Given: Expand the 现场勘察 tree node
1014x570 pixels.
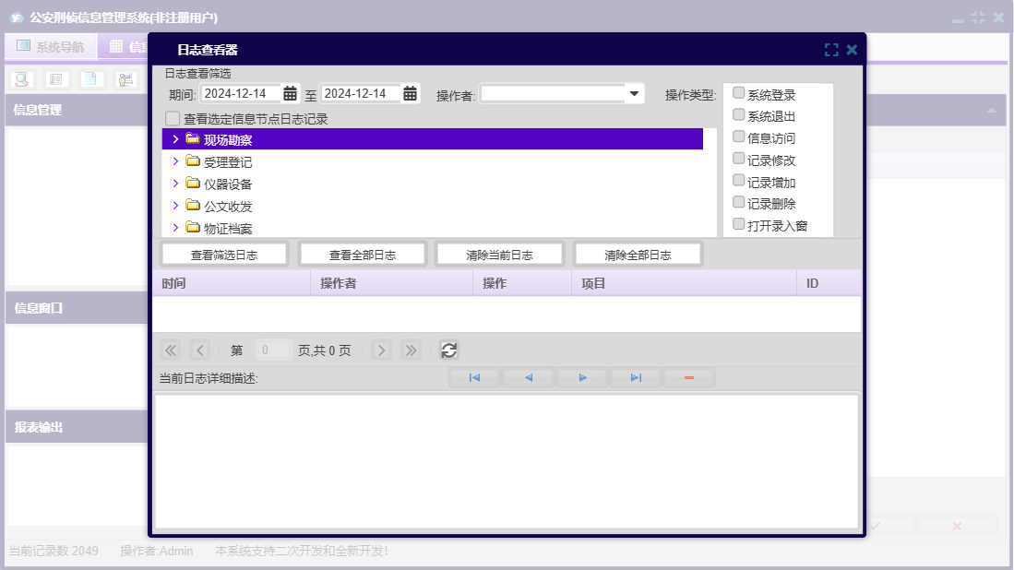Looking at the screenshot, I should (x=175, y=139).
